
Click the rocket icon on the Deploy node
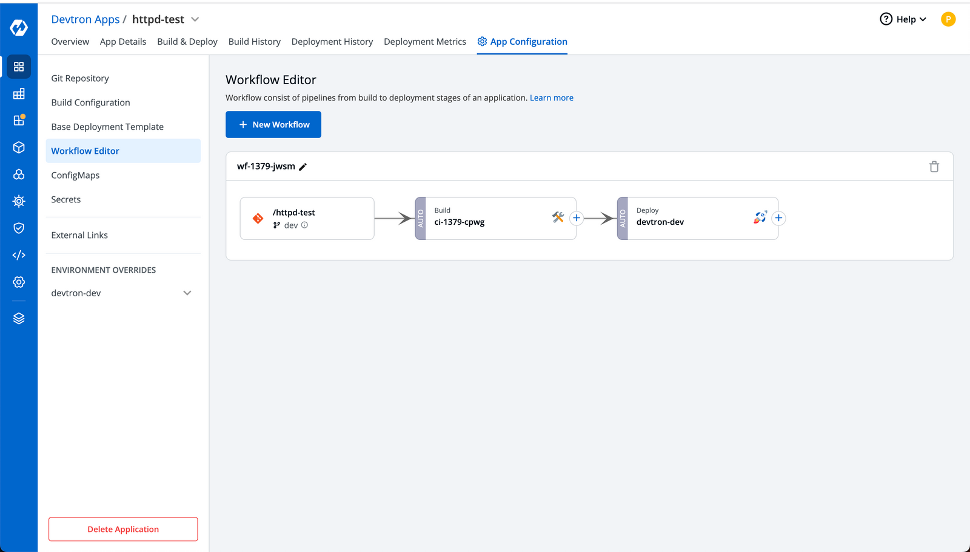[x=760, y=217]
